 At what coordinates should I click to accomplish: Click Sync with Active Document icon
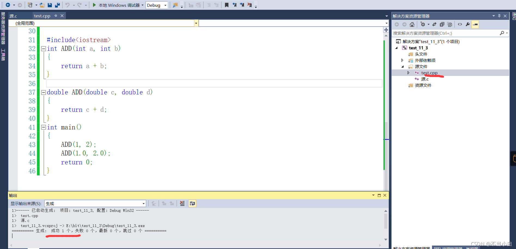434,24
